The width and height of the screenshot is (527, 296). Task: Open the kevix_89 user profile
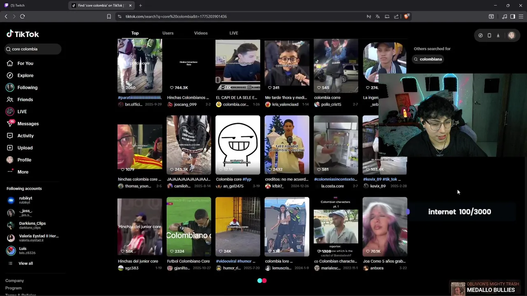tap(378, 186)
